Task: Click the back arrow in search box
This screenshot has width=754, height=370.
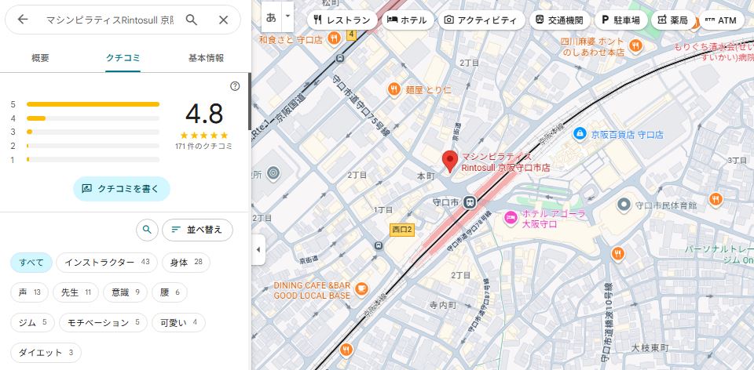Action: point(23,20)
